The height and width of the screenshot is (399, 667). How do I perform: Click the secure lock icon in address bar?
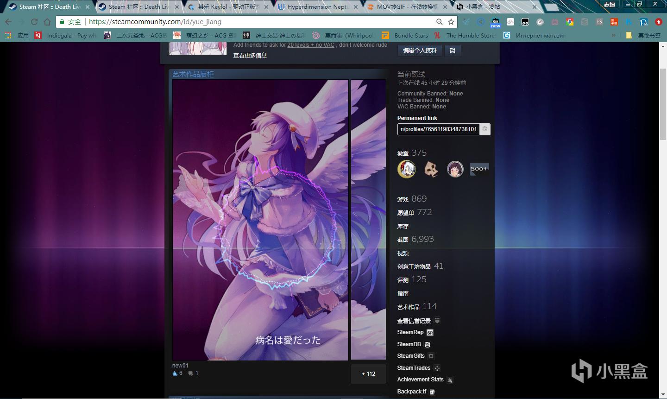click(x=62, y=22)
